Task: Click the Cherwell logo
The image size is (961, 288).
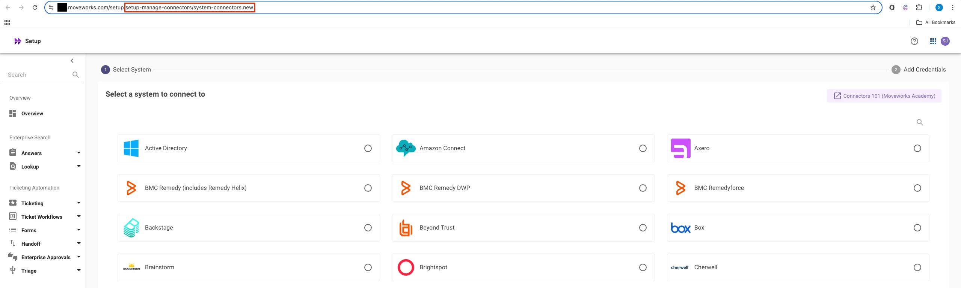Action: (x=680, y=267)
